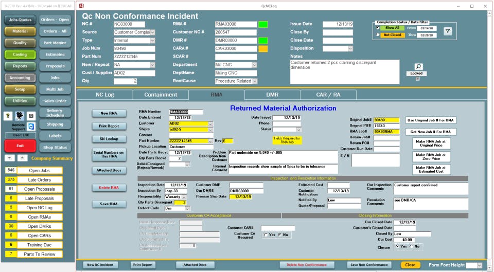Expand the Defect Code dropdown

(187, 208)
